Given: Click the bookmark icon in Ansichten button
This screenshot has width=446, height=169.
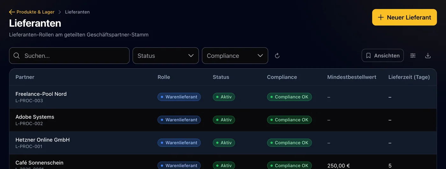Looking at the screenshot, I should click(x=369, y=56).
